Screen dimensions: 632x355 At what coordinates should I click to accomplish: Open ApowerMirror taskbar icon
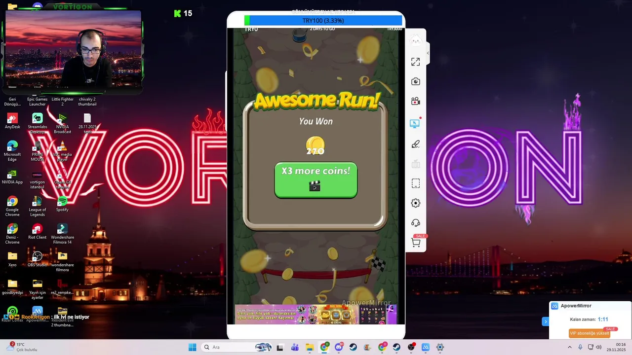(426, 347)
